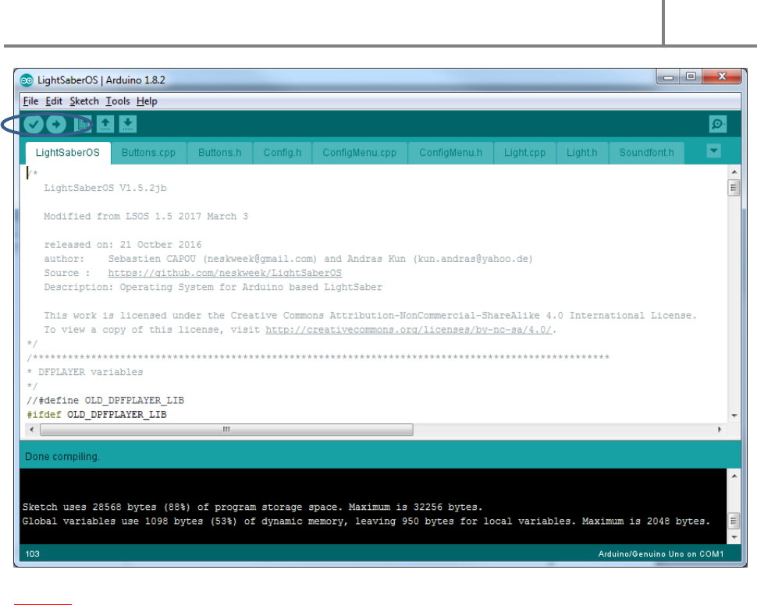Switch to the Buttons.h tab
This screenshot has height=605, width=757.
tap(219, 153)
